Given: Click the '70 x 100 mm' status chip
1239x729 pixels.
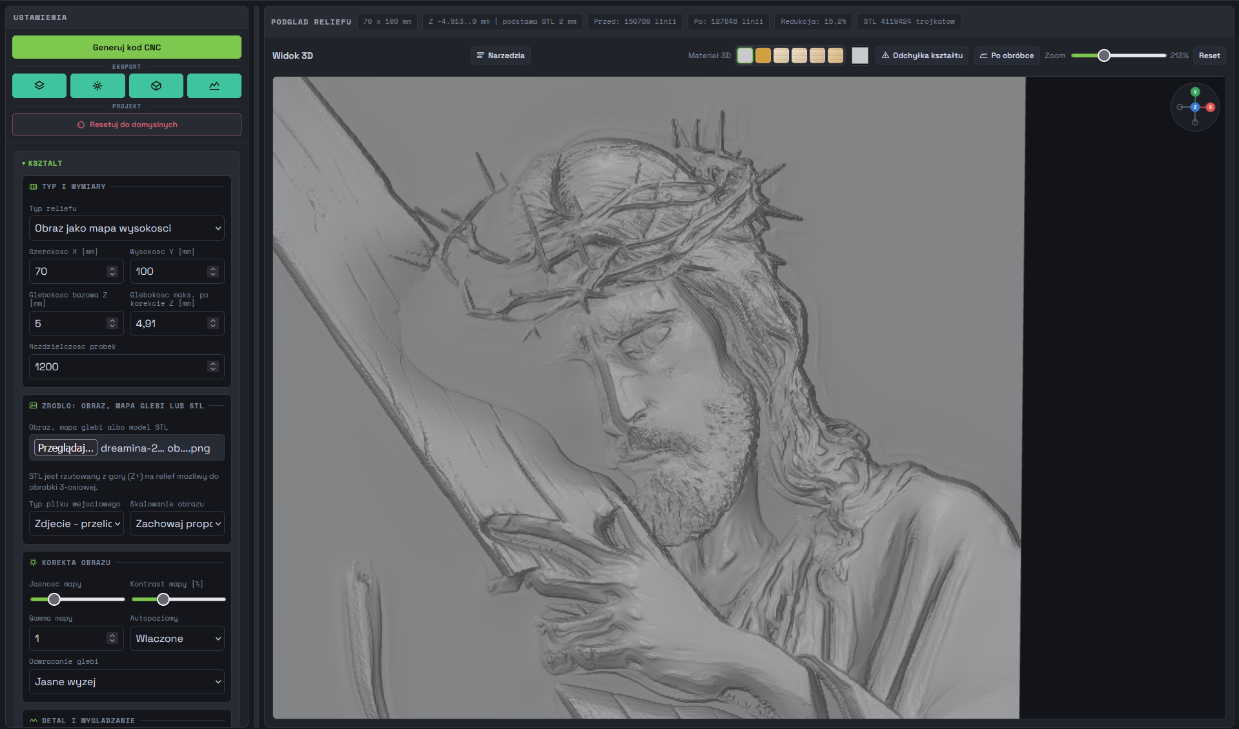Looking at the screenshot, I should (387, 22).
